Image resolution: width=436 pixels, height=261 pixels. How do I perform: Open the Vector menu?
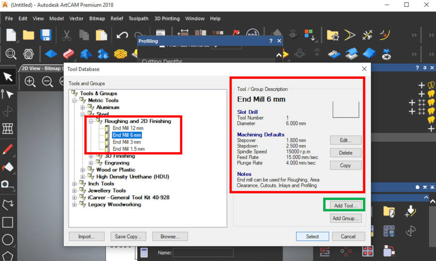coord(76,18)
